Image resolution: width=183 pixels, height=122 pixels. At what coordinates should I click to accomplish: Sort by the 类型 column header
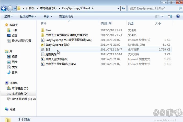[x=131, y=23]
